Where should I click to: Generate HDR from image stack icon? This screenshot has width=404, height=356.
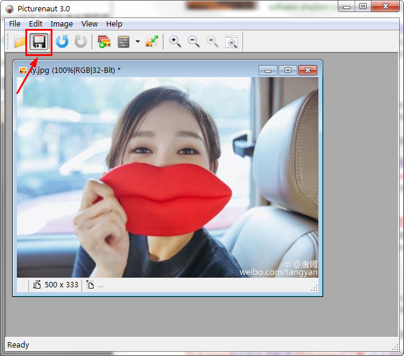click(104, 42)
